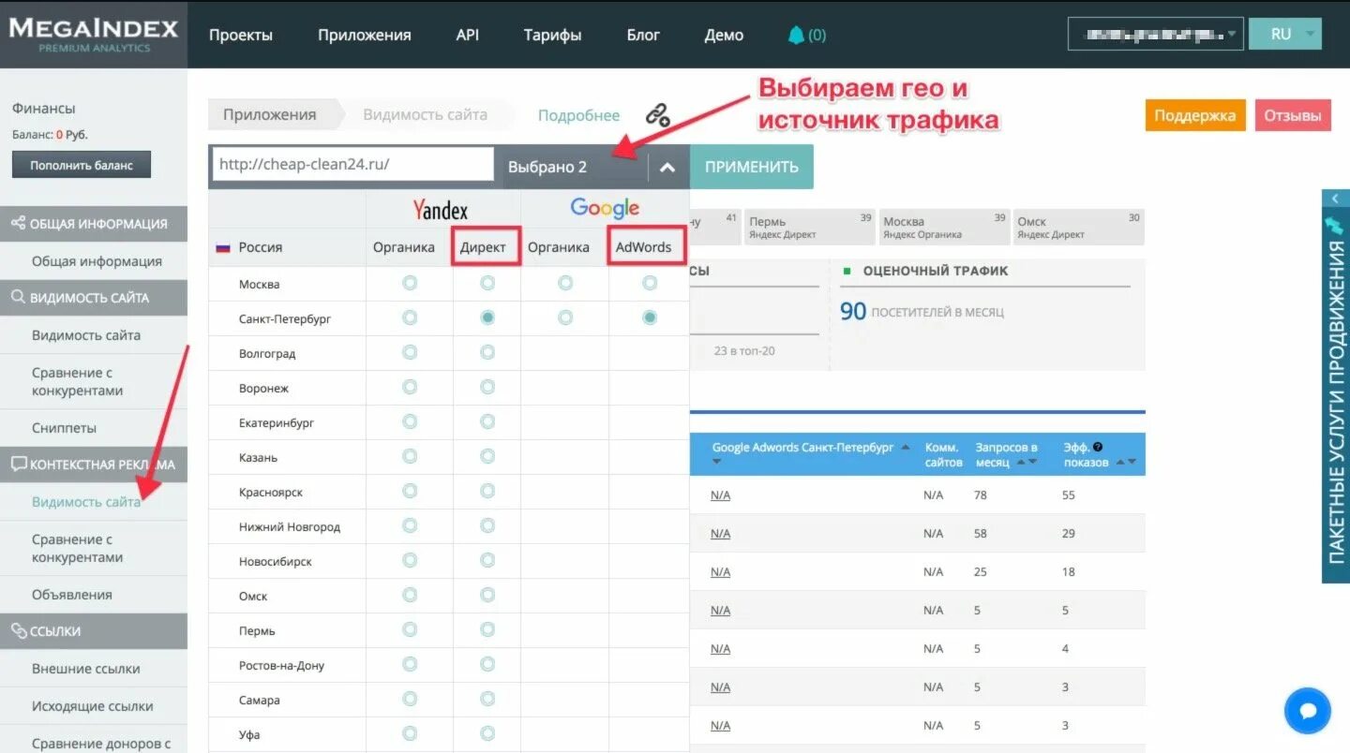This screenshot has height=753, width=1350.
Task: Click the Отзывы button
Action: pos(1293,115)
